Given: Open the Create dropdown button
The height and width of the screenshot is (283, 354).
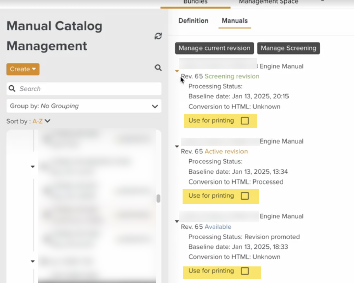Looking at the screenshot, I should [23, 69].
